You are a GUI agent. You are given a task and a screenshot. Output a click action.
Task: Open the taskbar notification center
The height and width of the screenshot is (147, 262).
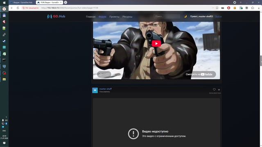coord(4,143)
